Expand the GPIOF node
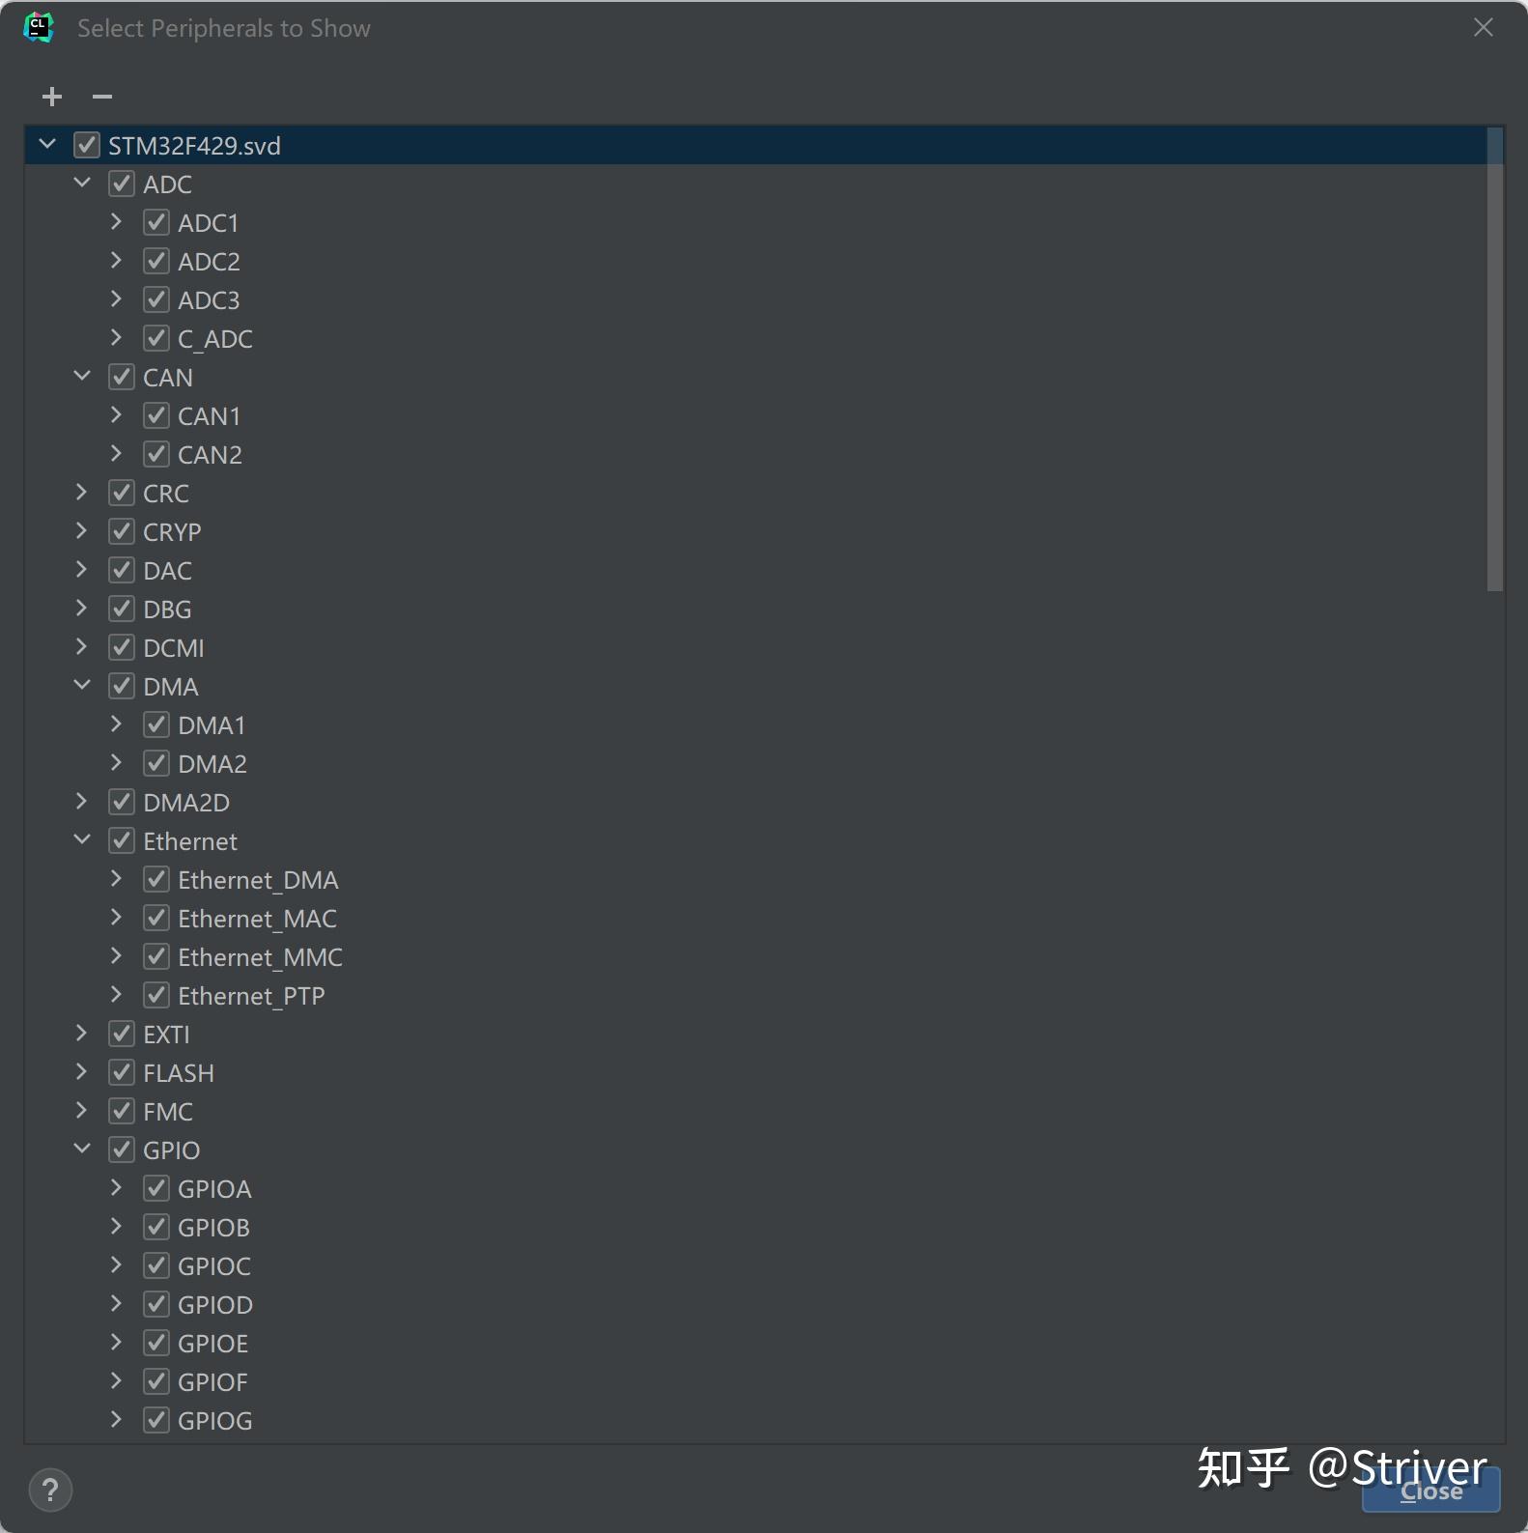The height and width of the screenshot is (1533, 1528). point(116,1381)
